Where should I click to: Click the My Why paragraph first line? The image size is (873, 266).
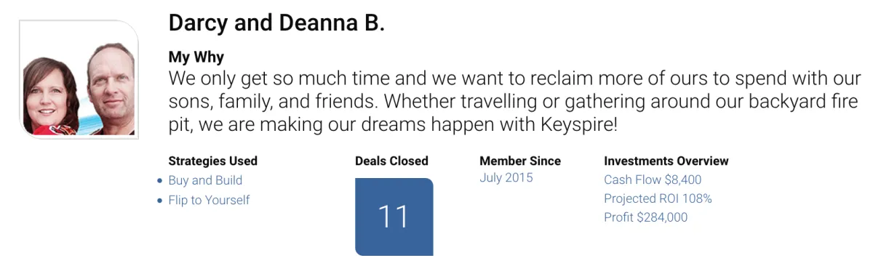[x=514, y=78]
